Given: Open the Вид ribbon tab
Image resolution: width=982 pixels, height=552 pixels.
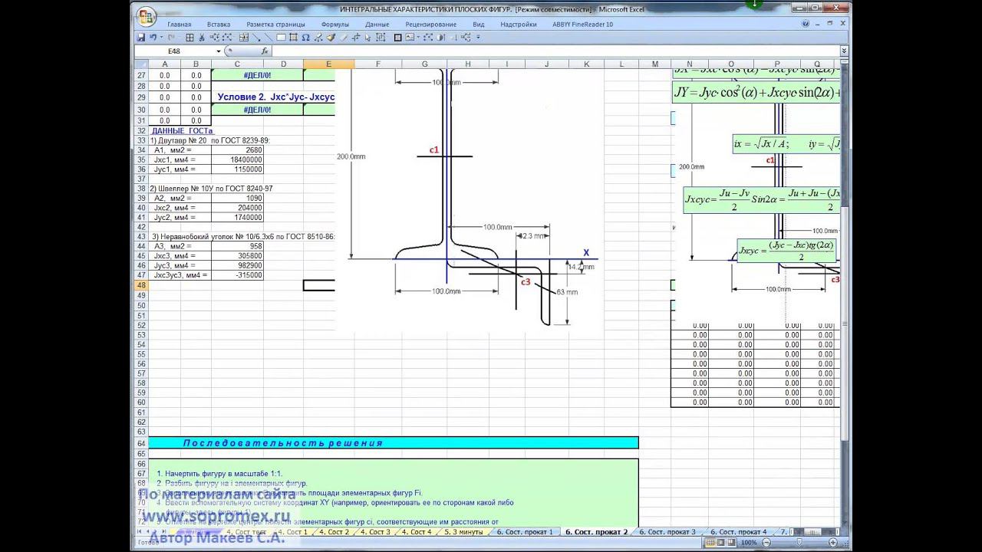Looking at the screenshot, I should pos(479,24).
